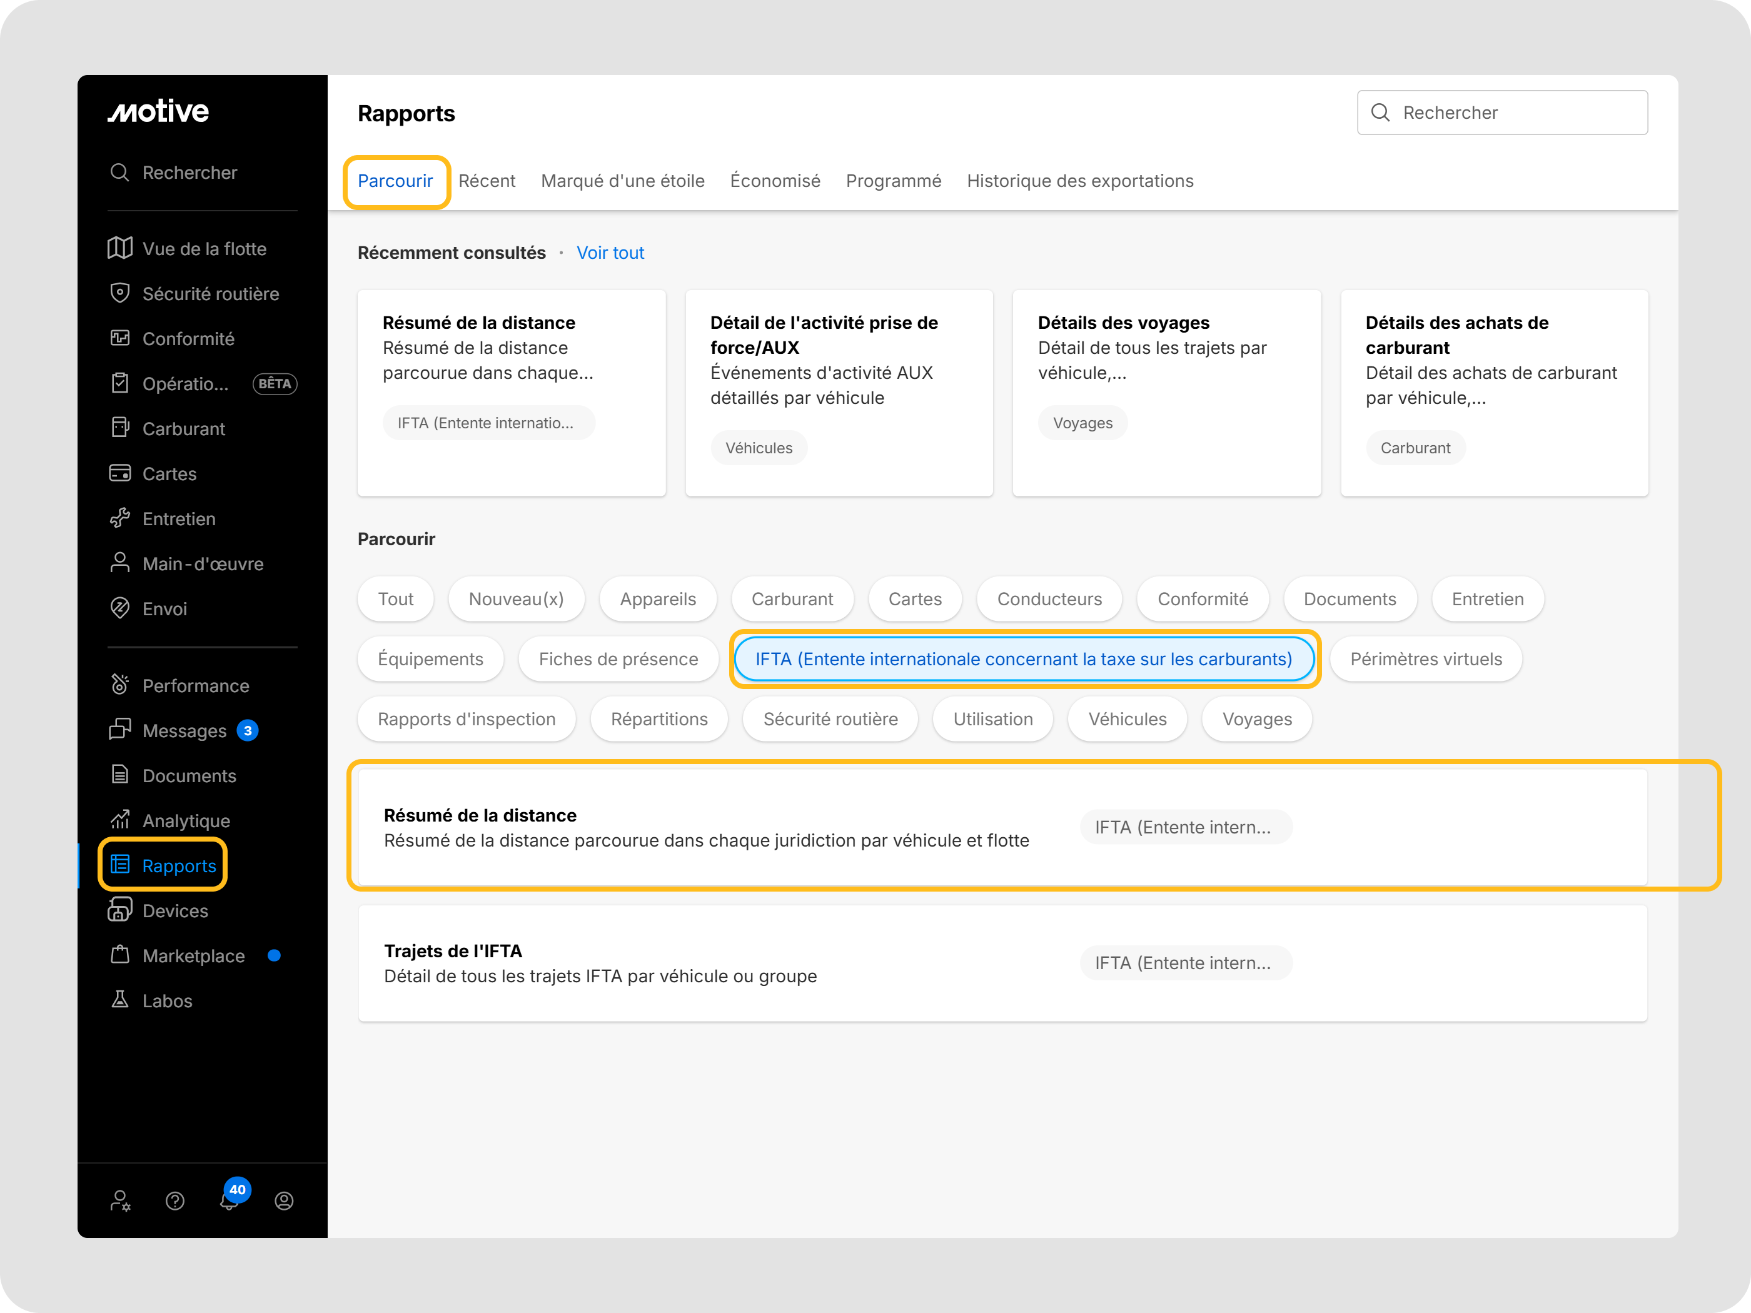
Task: Click the Envoi dispatch icon
Action: click(119, 608)
